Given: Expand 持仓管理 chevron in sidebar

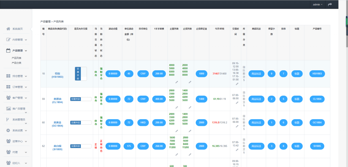Looking at the screenshot, I should coord(26,76).
